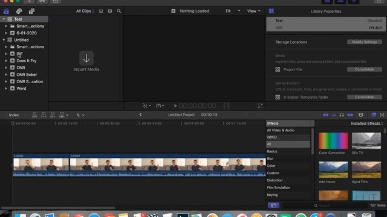The height and width of the screenshot is (217, 387).
Task: Toggle the timeline panel in toolbar
Action: (340, 2)
